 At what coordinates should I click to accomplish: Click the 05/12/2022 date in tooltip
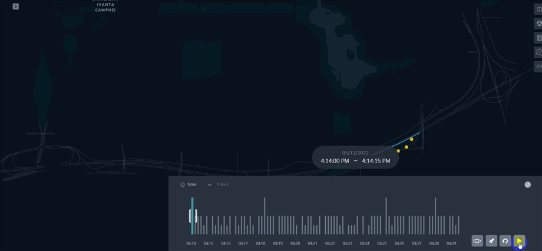click(355, 153)
